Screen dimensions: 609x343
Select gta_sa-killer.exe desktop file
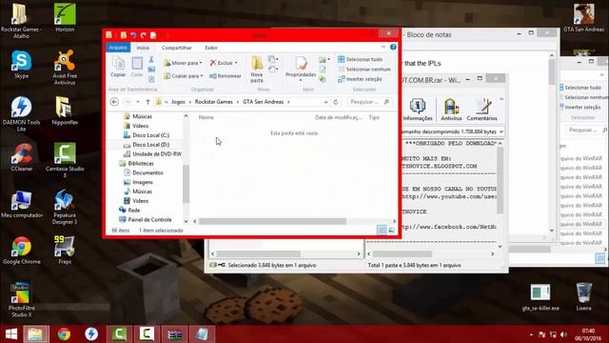coord(540,297)
